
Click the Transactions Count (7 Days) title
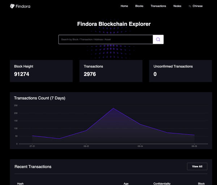click(x=39, y=98)
